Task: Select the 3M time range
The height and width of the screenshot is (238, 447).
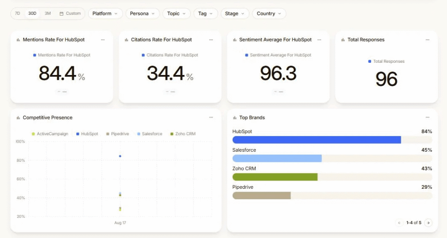Action: (x=48, y=14)
